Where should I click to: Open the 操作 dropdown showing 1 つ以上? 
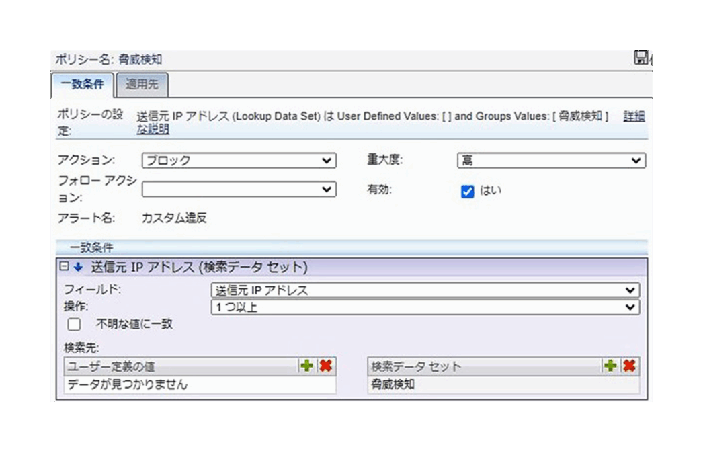[425, 307]
